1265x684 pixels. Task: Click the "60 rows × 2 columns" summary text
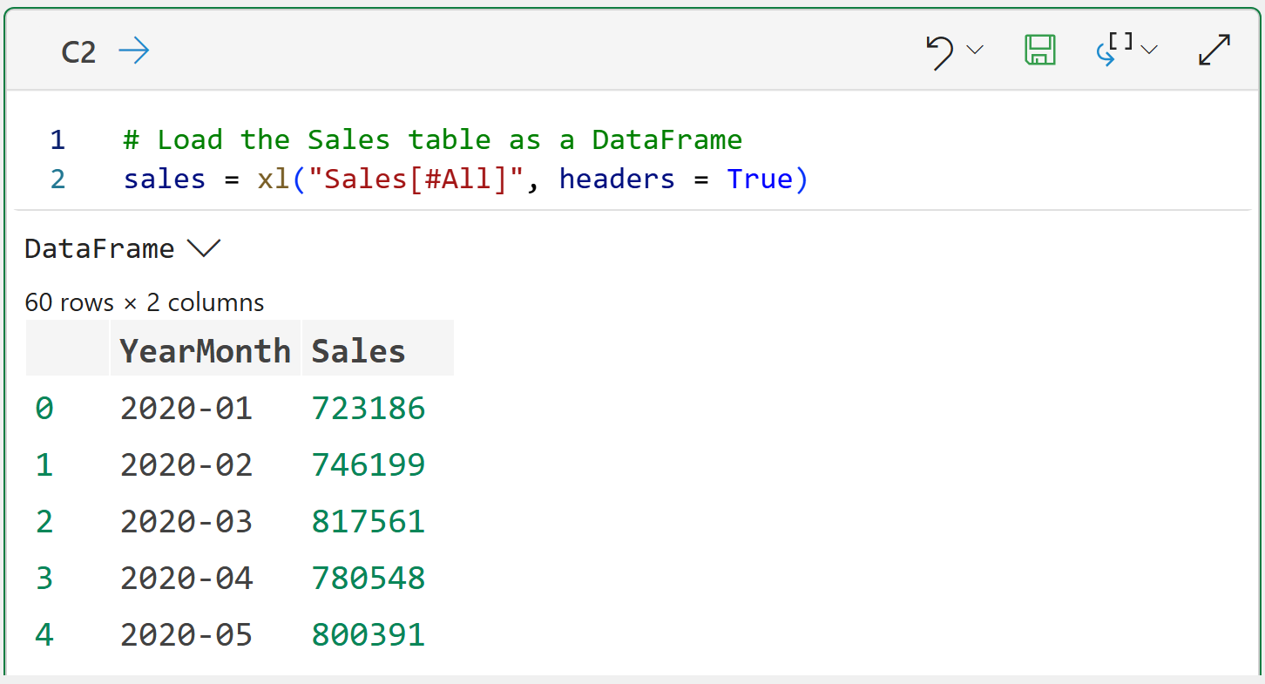[x=145, y=302]
